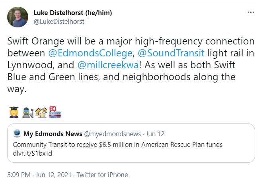
Task: Click the @myedmondsnews handle
Action: 112,134
